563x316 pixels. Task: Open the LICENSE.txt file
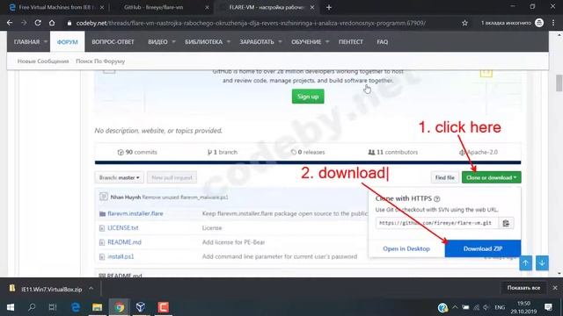123,228
